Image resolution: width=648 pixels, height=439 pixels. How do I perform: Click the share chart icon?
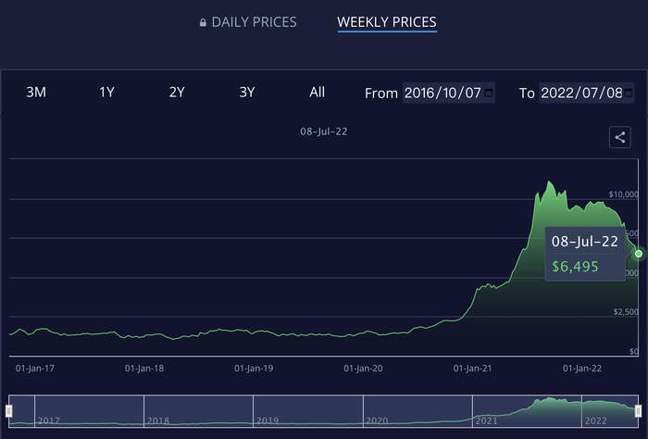click(620, 137)
